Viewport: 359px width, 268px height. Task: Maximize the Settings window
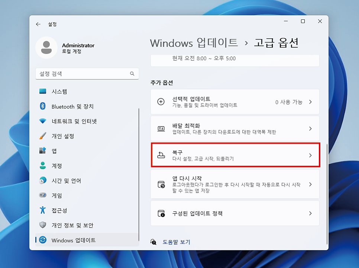pos(303,21)
